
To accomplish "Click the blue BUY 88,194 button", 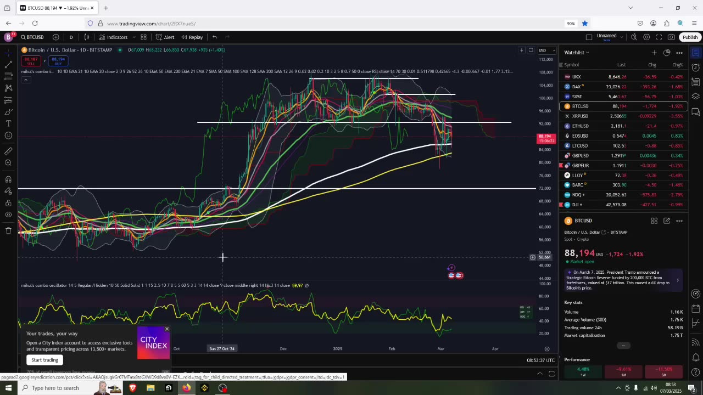I will point(58,60).
